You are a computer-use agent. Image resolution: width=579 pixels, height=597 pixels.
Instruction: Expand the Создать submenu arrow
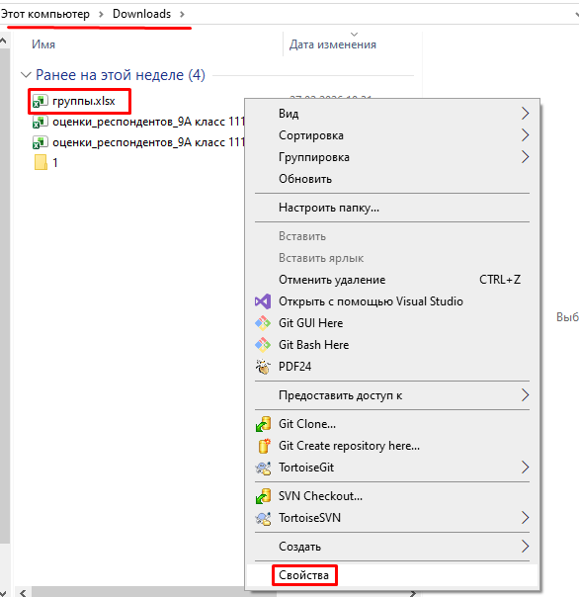click(x=525, y=547)
